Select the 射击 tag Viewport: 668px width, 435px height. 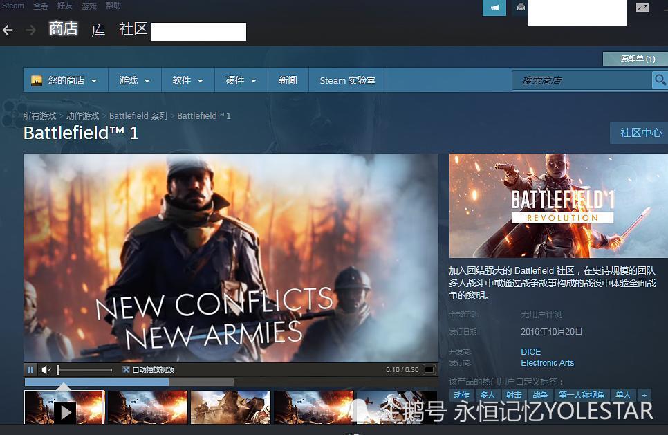(514, 395)
